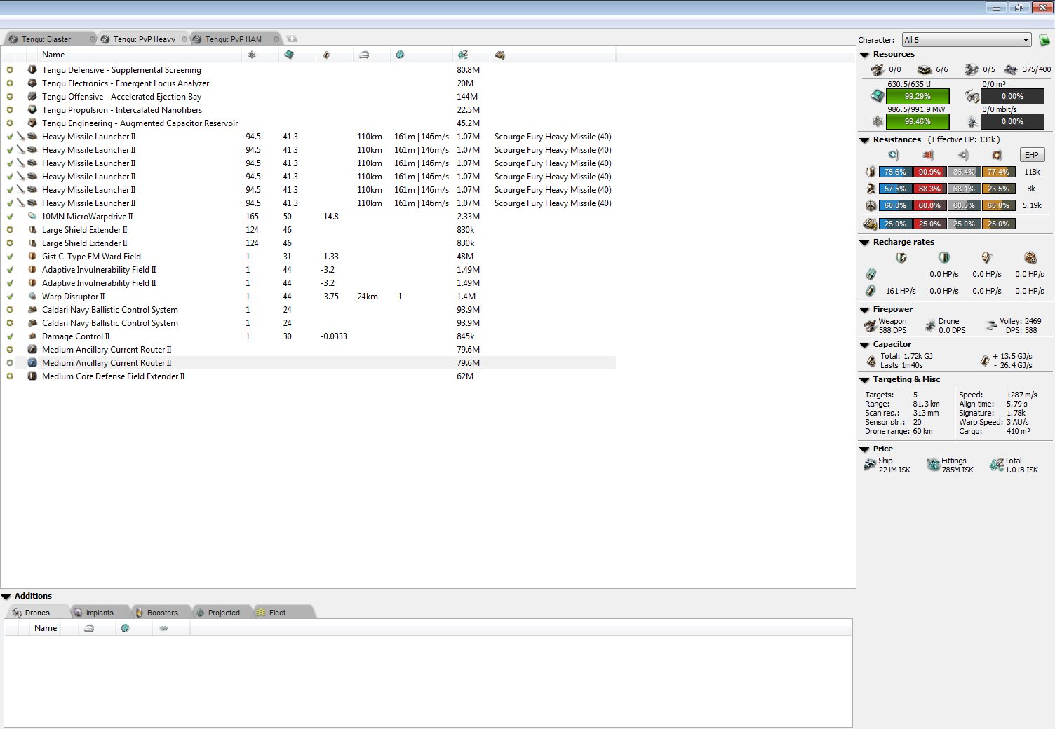Click the hull row icon in Resistances
Screen dimensions: 1055x729
pyautogui.click(x=871, y=205)
